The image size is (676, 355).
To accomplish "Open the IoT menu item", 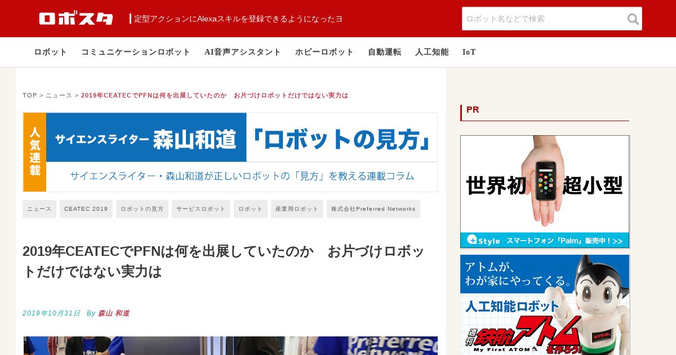I will pos(469,52).
